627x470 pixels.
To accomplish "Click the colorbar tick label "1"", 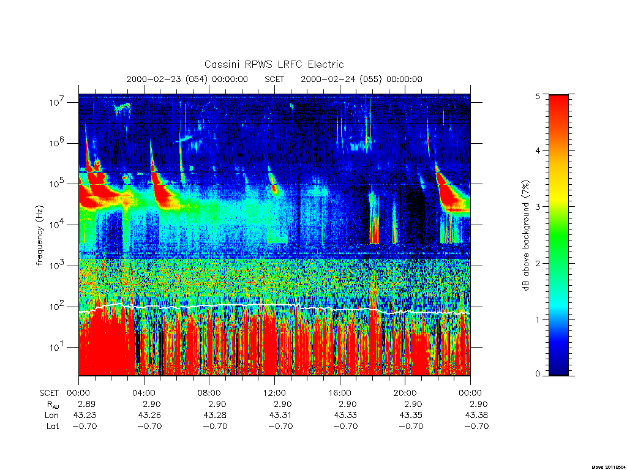I will tap(538, 319).
